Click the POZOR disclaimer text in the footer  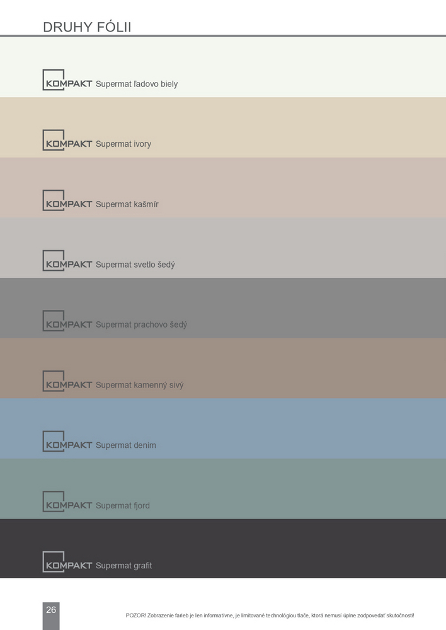point(270,616)
